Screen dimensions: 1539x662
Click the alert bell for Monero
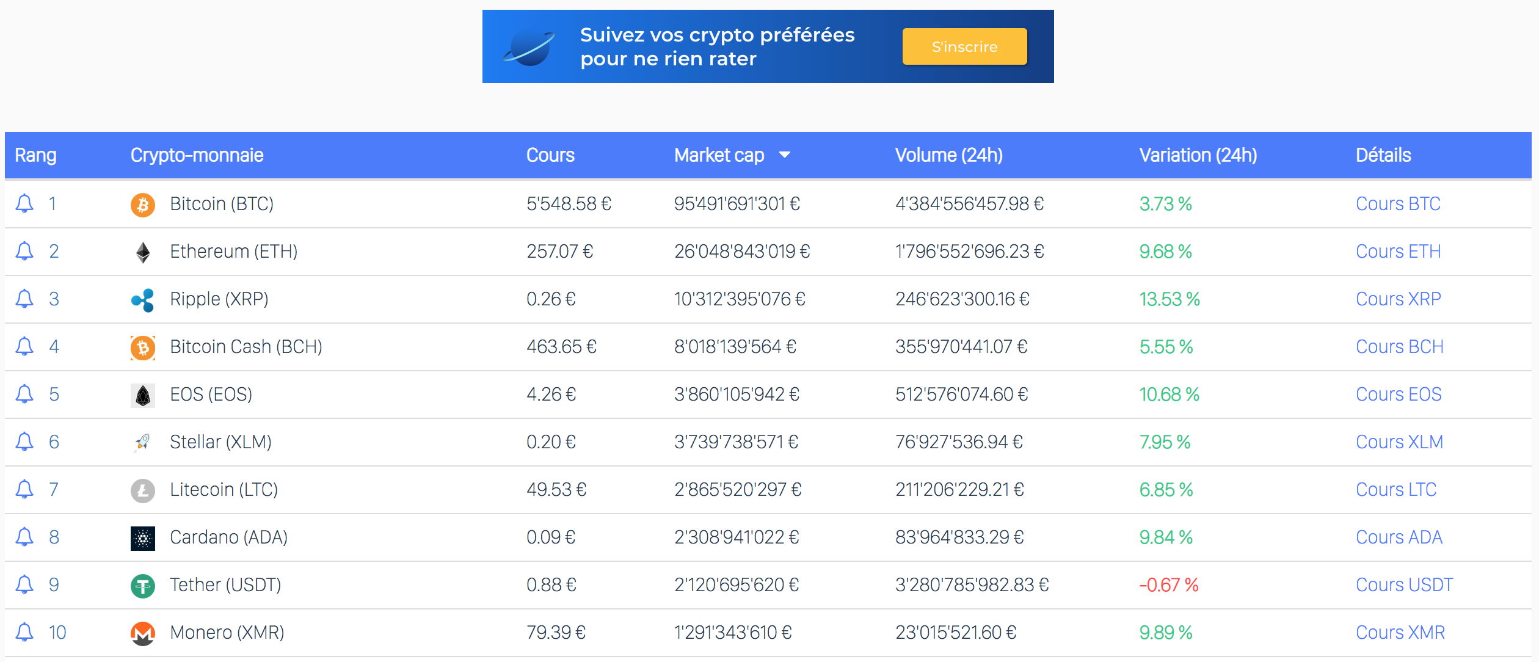[24, 632]
